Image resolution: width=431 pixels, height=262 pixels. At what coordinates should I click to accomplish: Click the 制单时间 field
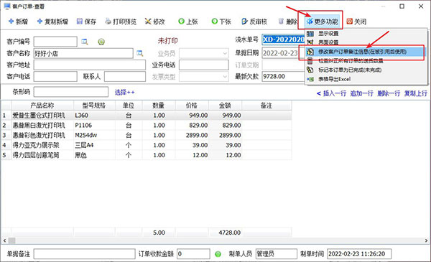pyautogui.click(x=359, y=254)
